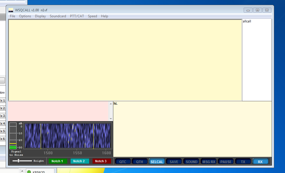Click the WSQCALL title bar icon

tap(11, 10)
